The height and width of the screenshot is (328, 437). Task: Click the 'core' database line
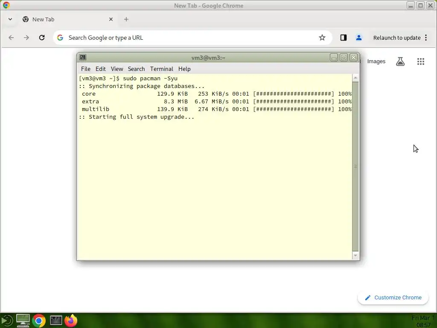pyautogui.click(x=216, y=94)
